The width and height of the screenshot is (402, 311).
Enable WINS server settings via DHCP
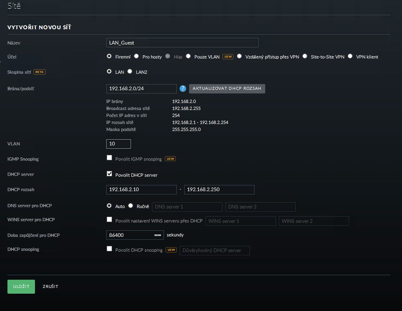(x=109, y=220)
